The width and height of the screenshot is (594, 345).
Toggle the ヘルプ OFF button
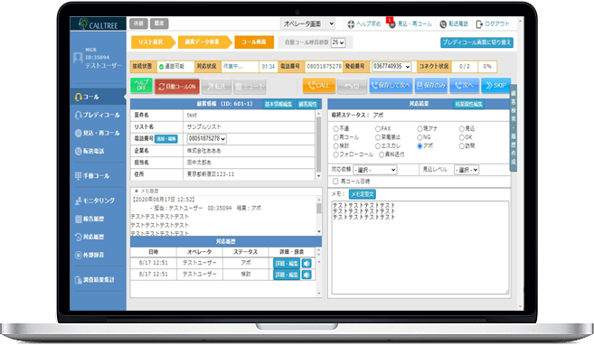(141, 86)
